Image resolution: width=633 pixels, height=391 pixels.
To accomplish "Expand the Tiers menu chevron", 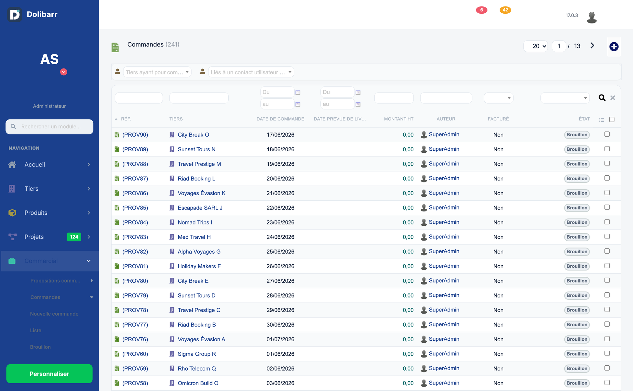I will (89, 189).
